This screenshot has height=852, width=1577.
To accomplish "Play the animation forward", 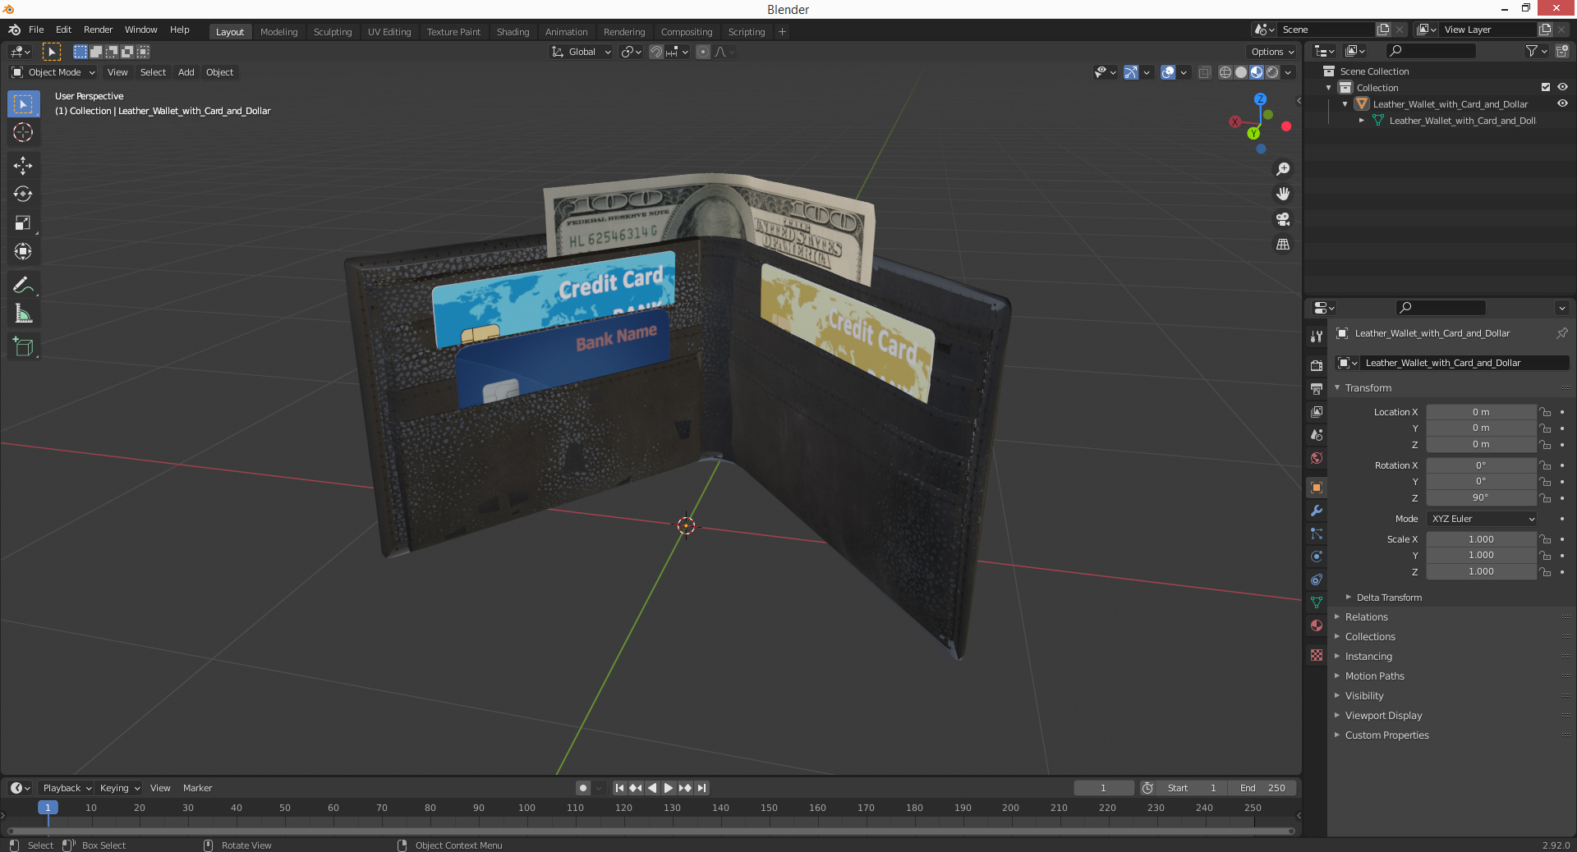I will click(669, 788).
